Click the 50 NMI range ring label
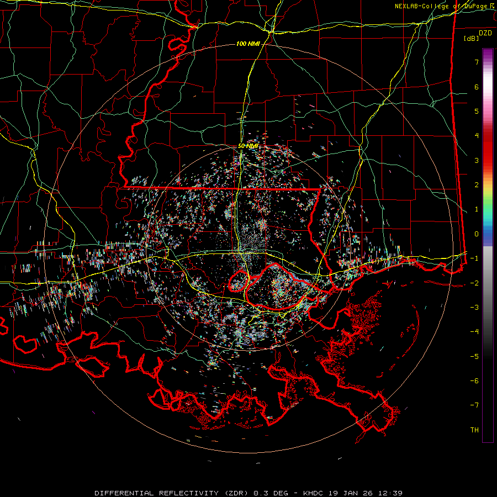Viewport: 497px width, 497px height. pyautogui.click(x=248, y=146)
